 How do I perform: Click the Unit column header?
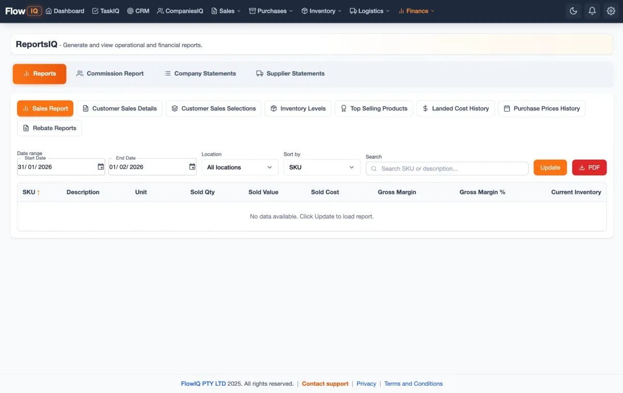[x=141, y=192]
